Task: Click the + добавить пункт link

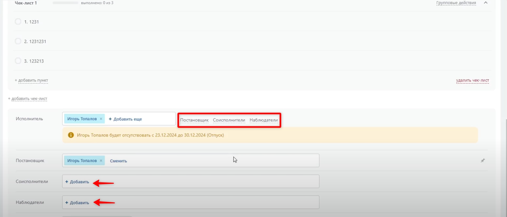Action: [x=31, y=80]
